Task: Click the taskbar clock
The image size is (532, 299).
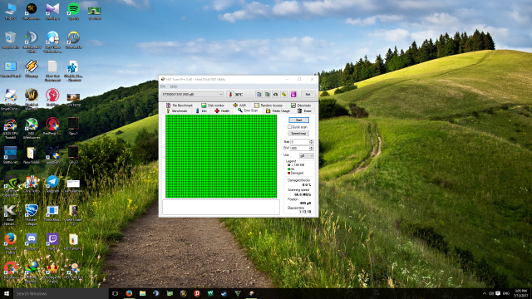Action: (x=521, y=293)
